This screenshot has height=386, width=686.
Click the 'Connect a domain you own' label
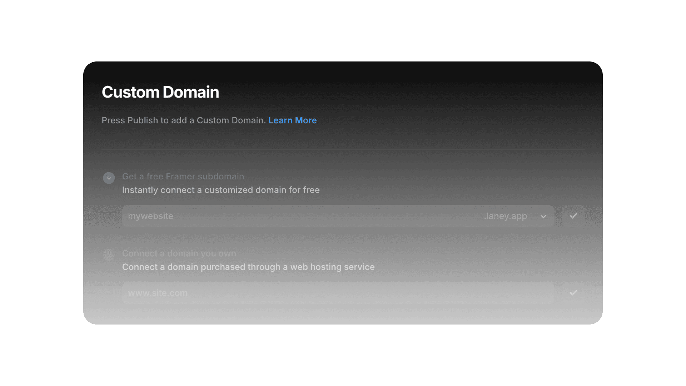point(179,253)
